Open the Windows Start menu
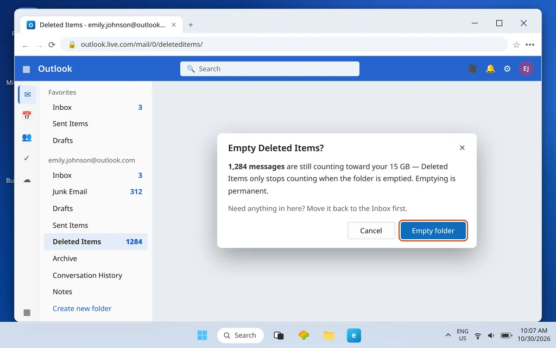 click(202, 335)
